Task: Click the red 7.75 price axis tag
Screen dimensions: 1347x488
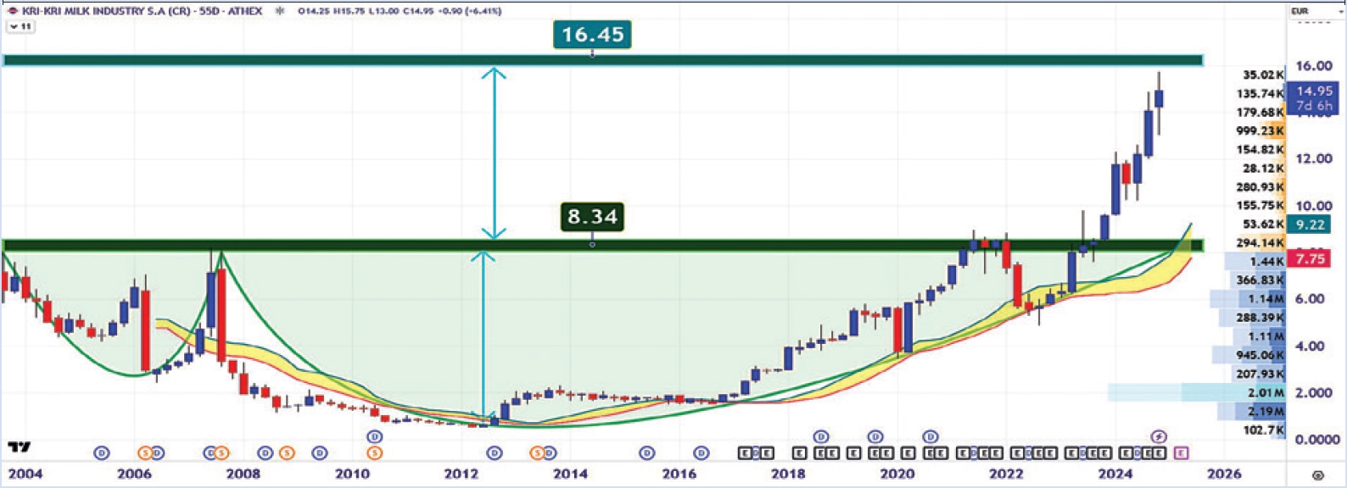Action: pos(1311,258)
